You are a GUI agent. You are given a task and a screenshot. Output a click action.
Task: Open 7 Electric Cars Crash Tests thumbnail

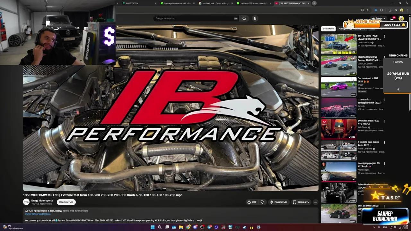click(339, 150)
